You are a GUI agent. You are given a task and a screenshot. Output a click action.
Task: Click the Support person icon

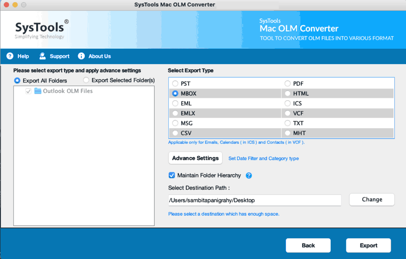coord(42,56)
